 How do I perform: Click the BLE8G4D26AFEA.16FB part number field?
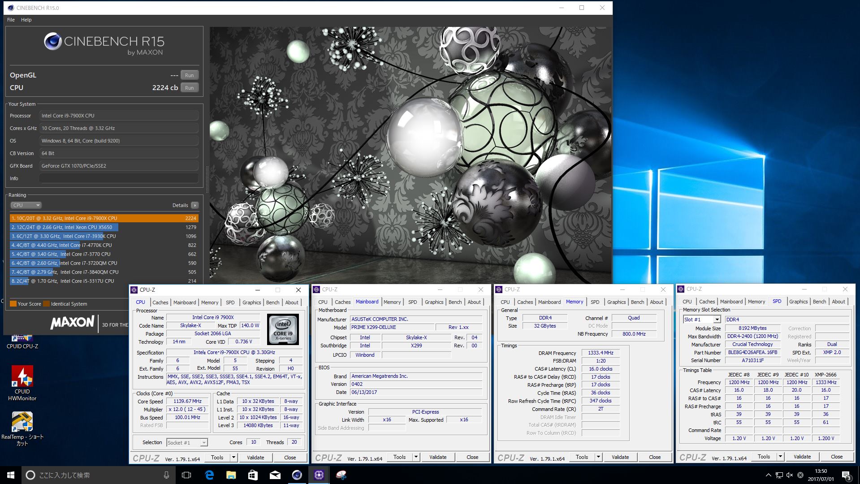752,353
